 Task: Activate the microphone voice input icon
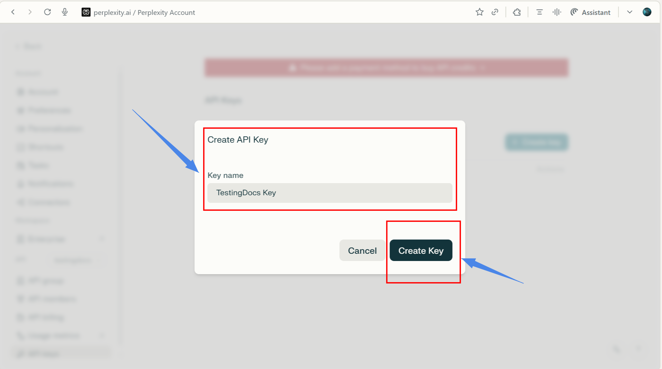tap(65, 12)
